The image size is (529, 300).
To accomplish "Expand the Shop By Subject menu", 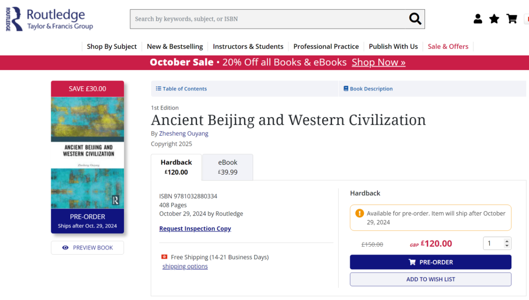I will [x=112, y=47].
